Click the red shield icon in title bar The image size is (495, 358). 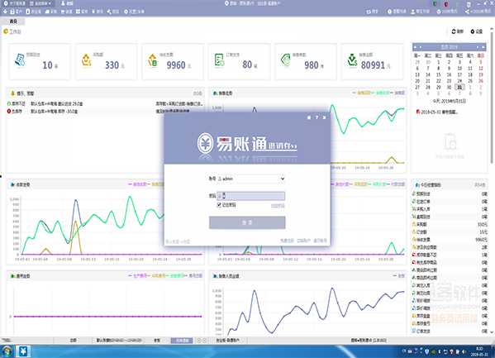(446, 4)
